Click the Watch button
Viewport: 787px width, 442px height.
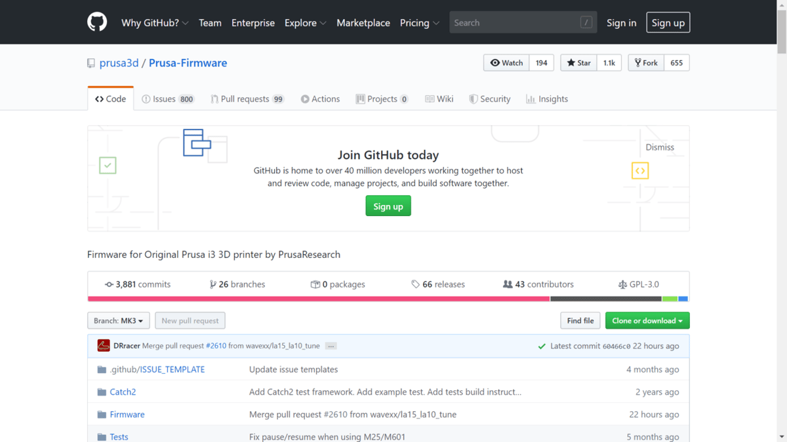[506, 63]
